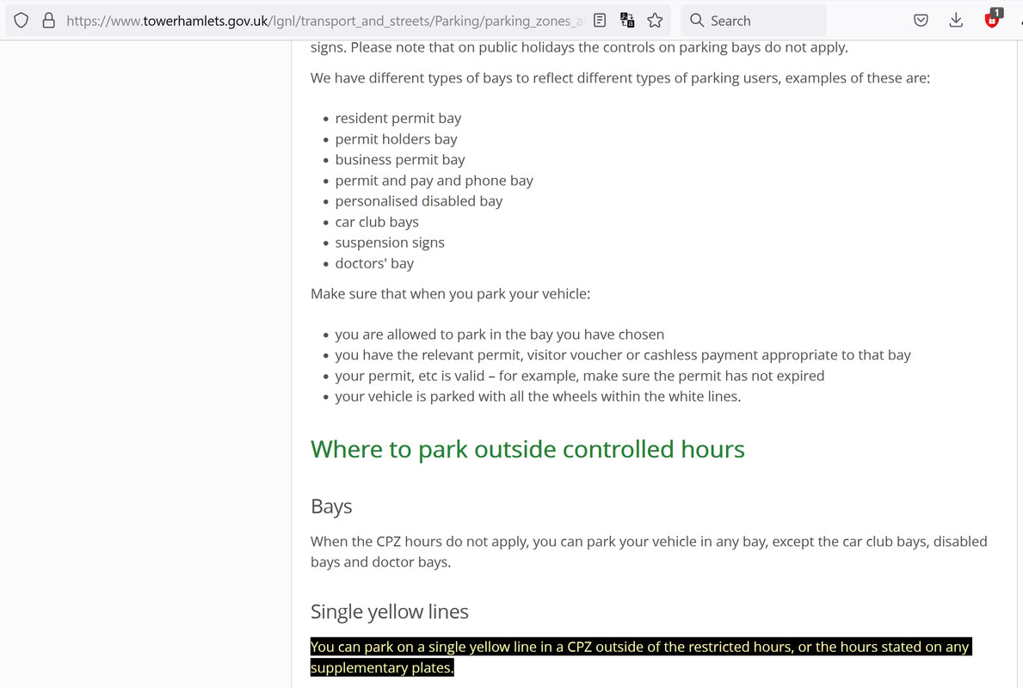Click 'car club bays' list item
This screenshot has height=688, width=1023.
(377, 222)
